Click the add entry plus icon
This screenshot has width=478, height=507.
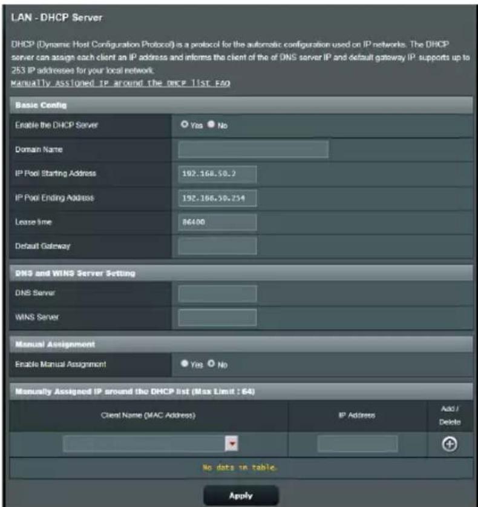coord(449,444)
